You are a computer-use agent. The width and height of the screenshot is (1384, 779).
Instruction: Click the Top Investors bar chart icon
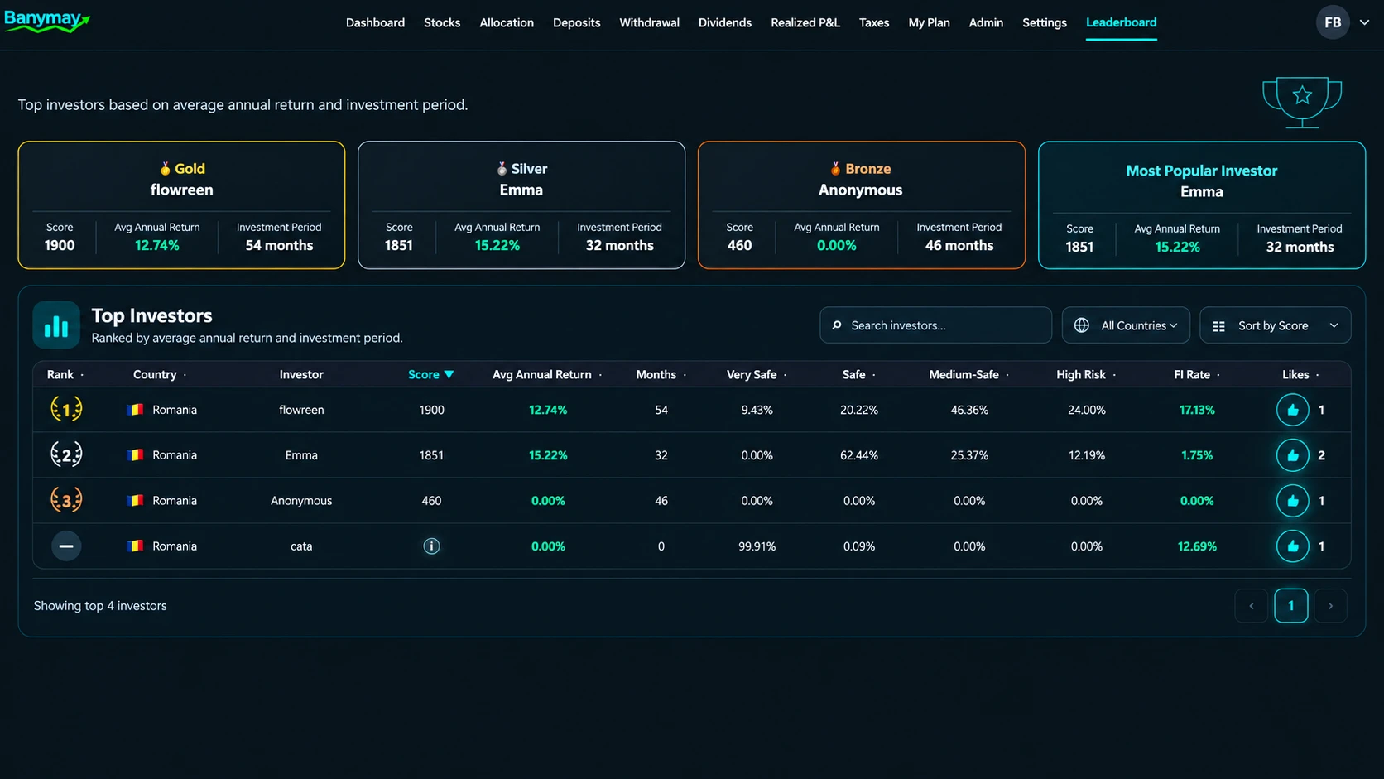[56, 325]
